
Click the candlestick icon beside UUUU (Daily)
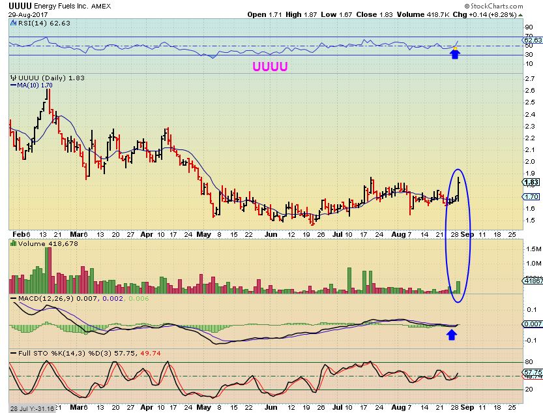point(14,78)
